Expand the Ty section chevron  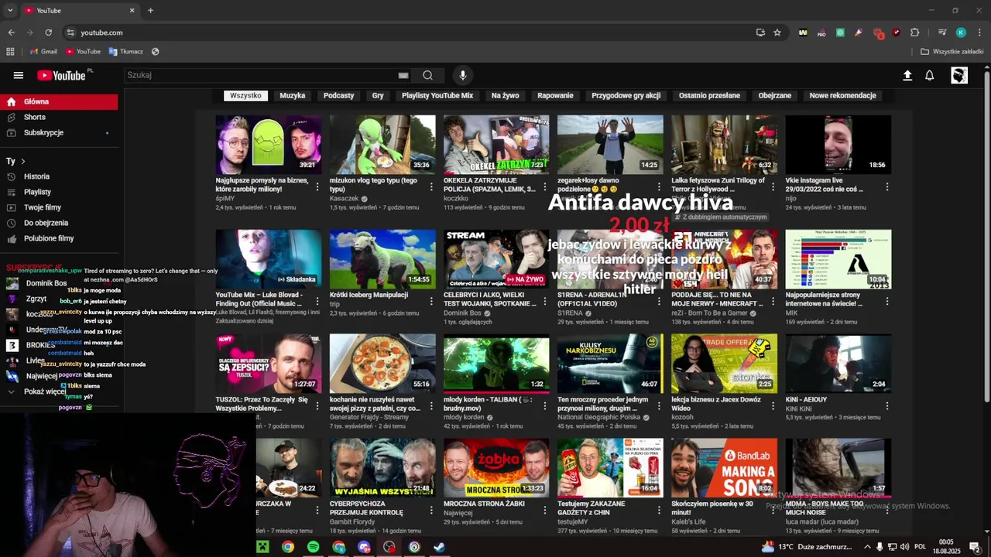(x=23, y=161)
